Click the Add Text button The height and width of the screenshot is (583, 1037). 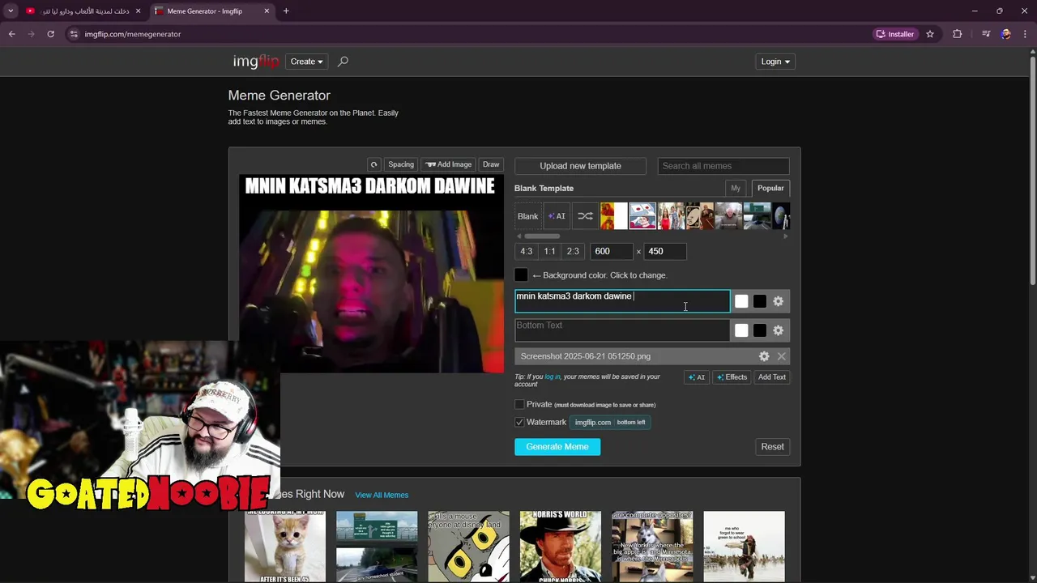[772, 377]
